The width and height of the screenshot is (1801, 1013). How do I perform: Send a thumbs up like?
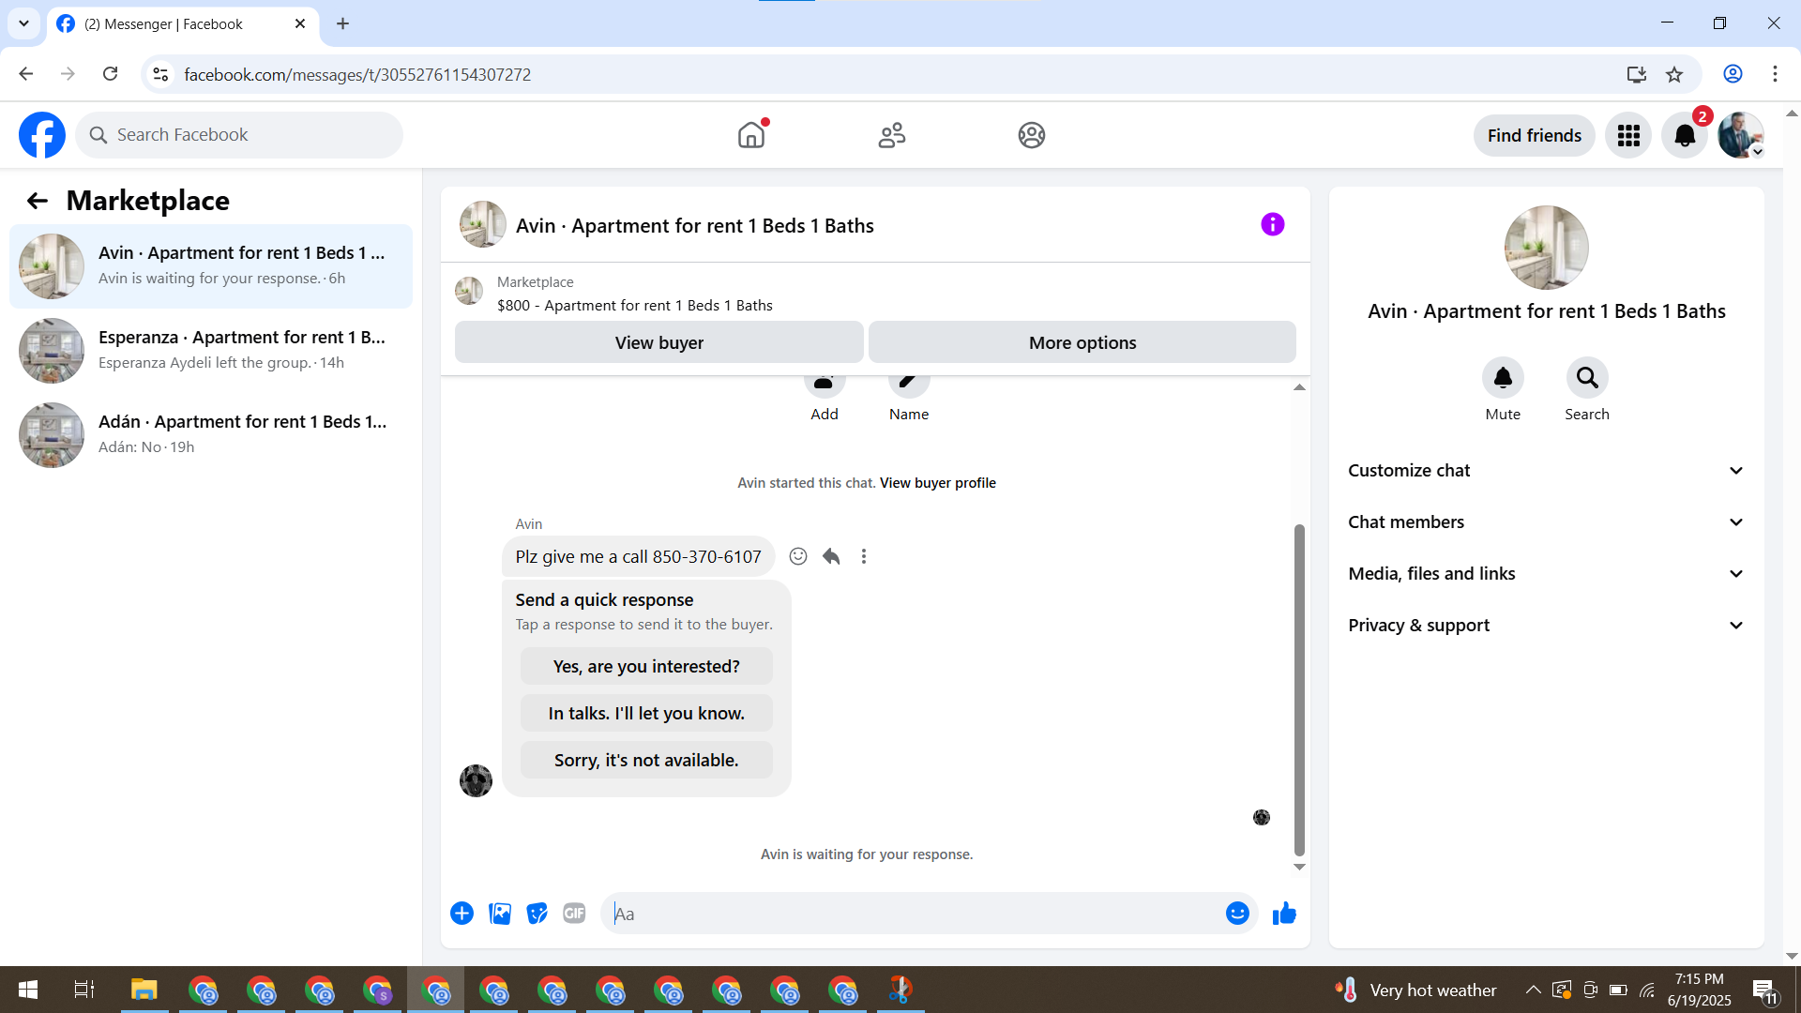(1284, 914)
